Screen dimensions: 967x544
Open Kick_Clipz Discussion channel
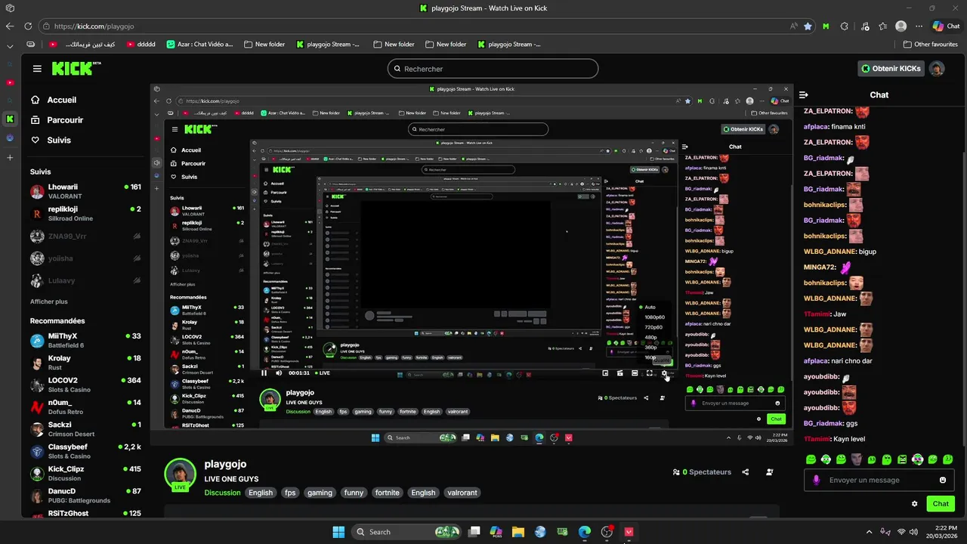[x=85, y=474]
